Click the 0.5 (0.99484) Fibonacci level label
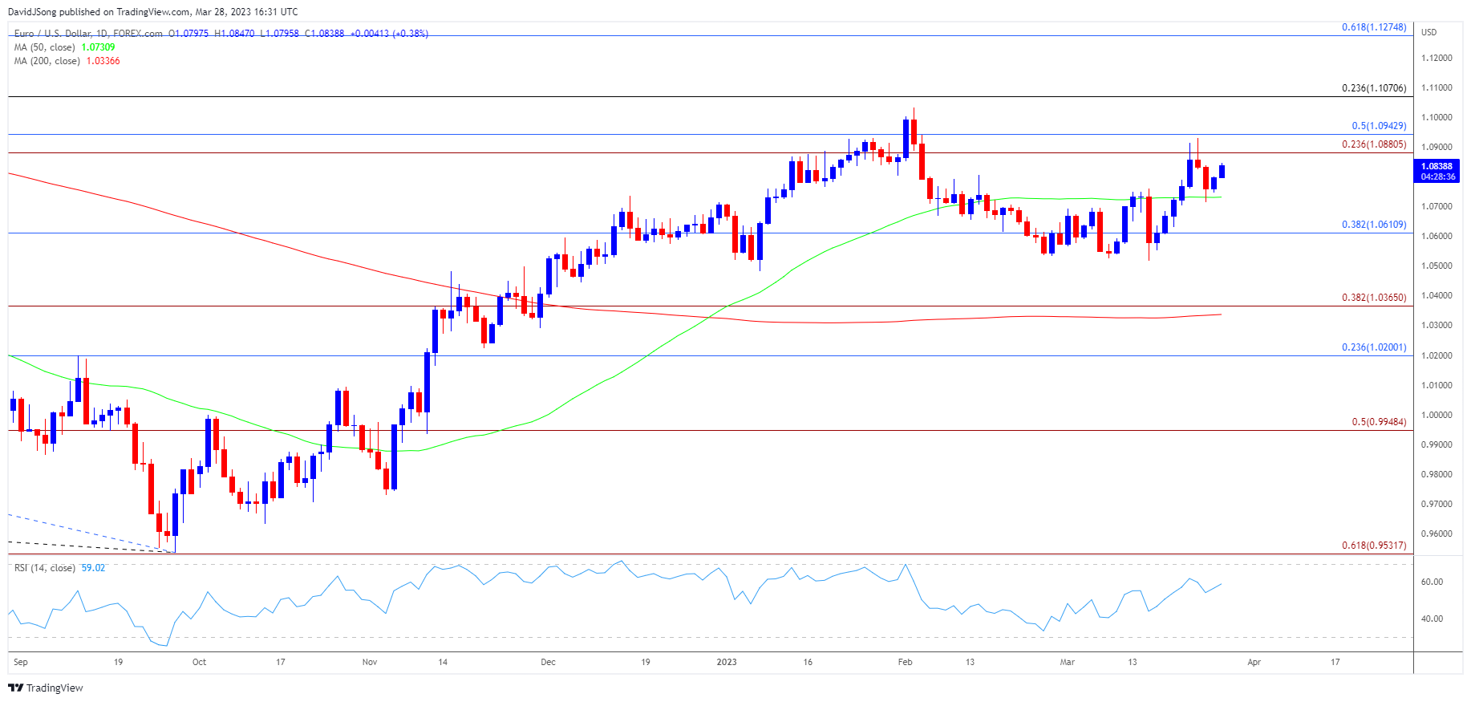The image size is (1471, 702). [1379, 422]
